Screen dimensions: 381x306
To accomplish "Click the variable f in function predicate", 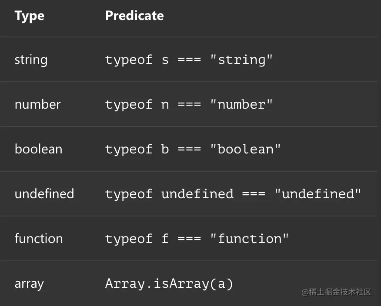I will 165,239.
